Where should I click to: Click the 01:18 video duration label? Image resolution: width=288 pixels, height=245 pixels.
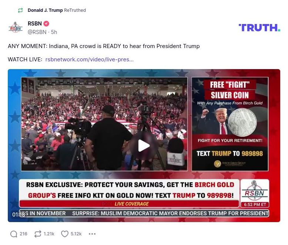click(19, 215)
